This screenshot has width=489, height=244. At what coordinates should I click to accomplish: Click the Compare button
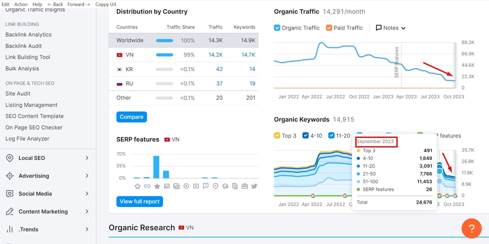pos(132,117)
